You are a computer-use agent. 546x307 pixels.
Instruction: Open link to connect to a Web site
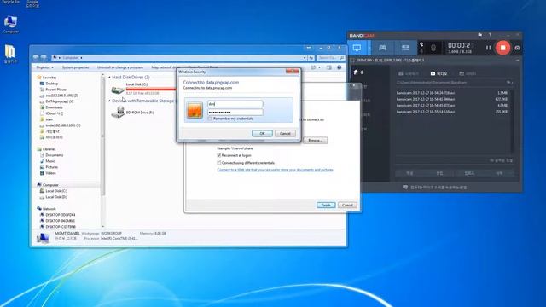[x=275, y=170]
